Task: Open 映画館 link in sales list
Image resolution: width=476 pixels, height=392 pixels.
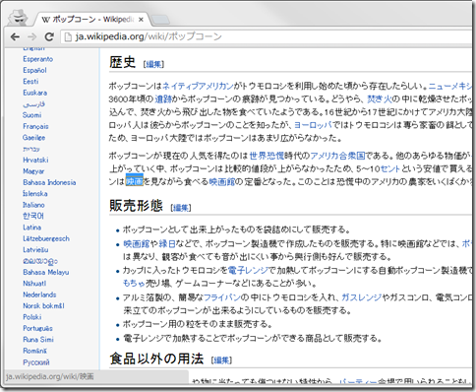Action: click(x=136, y=243)
